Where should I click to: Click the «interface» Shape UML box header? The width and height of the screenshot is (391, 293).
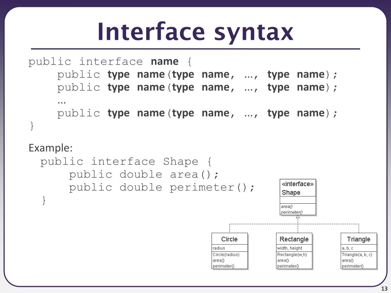pyautogui.click(x=298, y=188)
